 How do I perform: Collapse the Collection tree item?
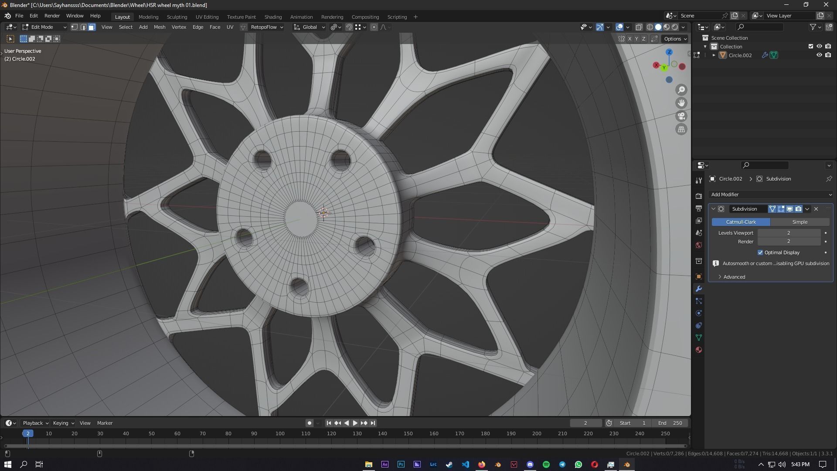coord(705,47)
